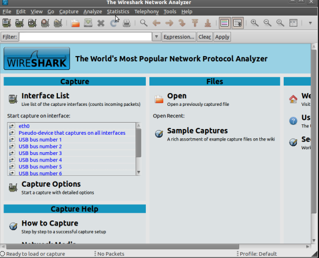The height and width of the screenshot is (258, 319).
Task: Zoom in toolbar magnifier plus icon
Action: click(255, 23)
